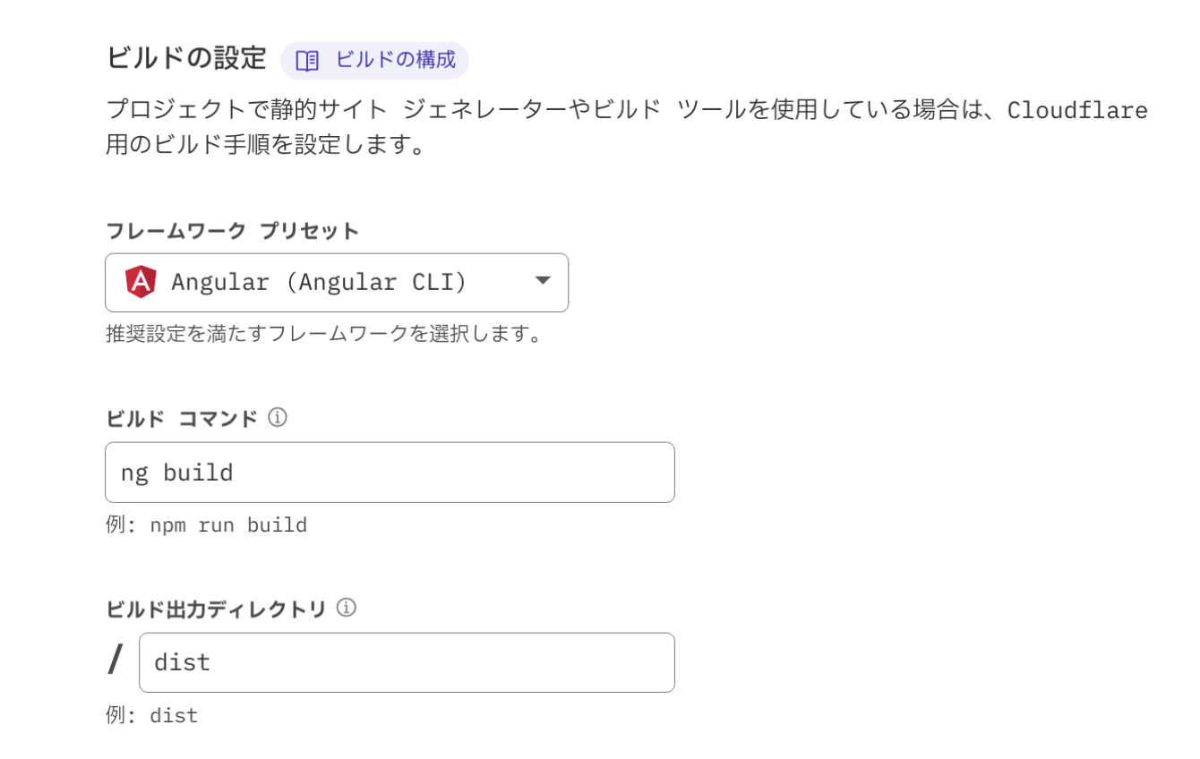The image size is (1200, 759).
Task: Click the dropdown arrow on Angular (Angular CLI)
Action: pos(544,282)
